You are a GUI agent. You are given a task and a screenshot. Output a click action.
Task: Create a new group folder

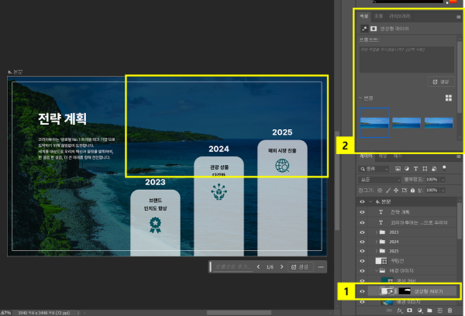(x=430, y=310)
